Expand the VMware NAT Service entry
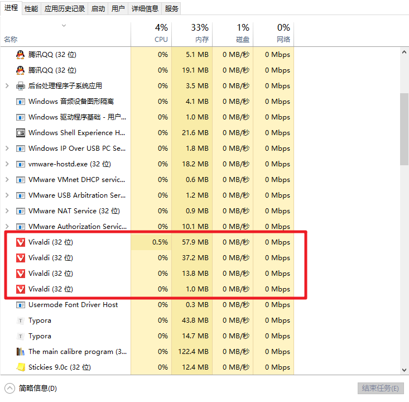Image resolution: width=409 pixels, height=402 pixels. coord(7,211)
